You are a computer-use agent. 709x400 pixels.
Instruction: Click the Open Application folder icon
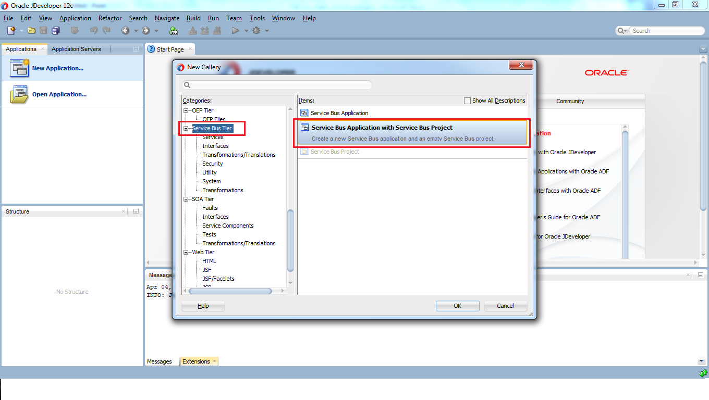click(x=19, y=94)
